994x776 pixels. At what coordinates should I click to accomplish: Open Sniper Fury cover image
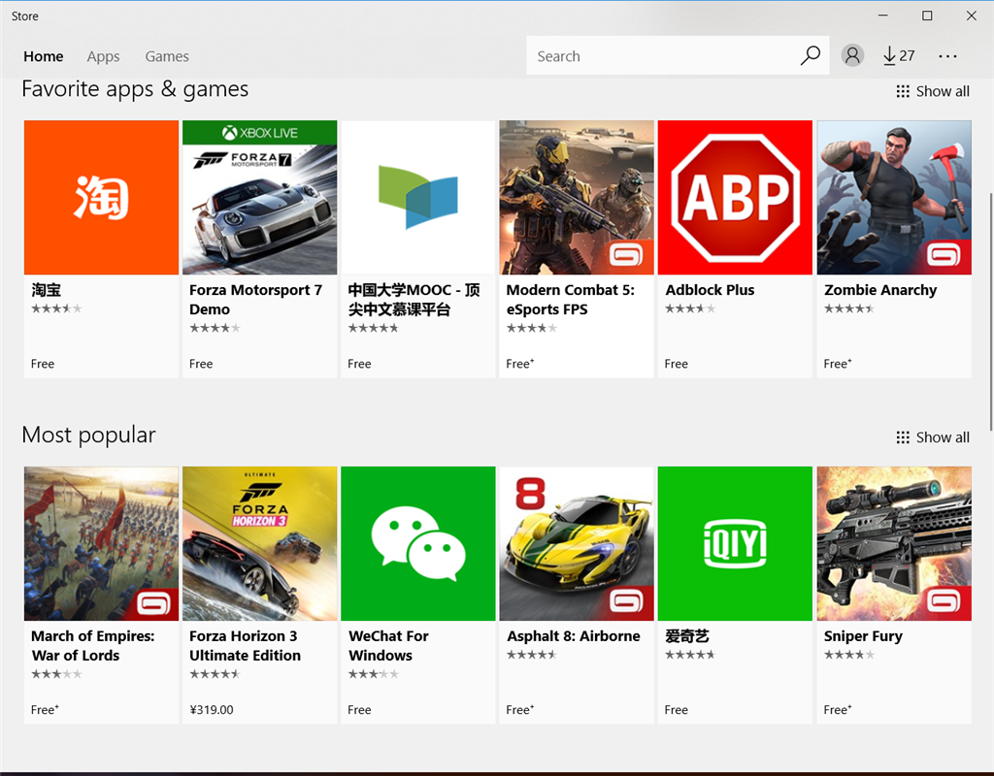[x=894, y=543]
